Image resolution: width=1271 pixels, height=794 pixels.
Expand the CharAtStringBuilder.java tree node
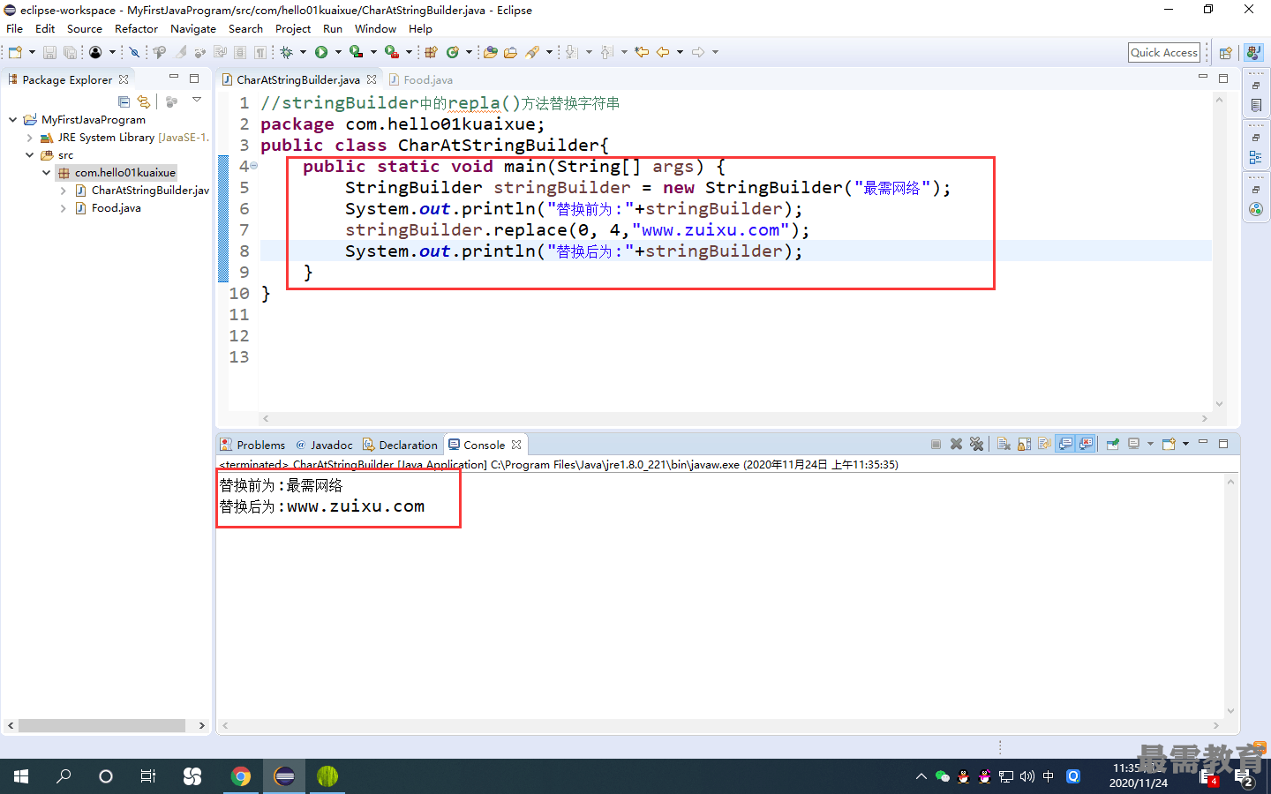pyautogui.click(x=64, y=191)
